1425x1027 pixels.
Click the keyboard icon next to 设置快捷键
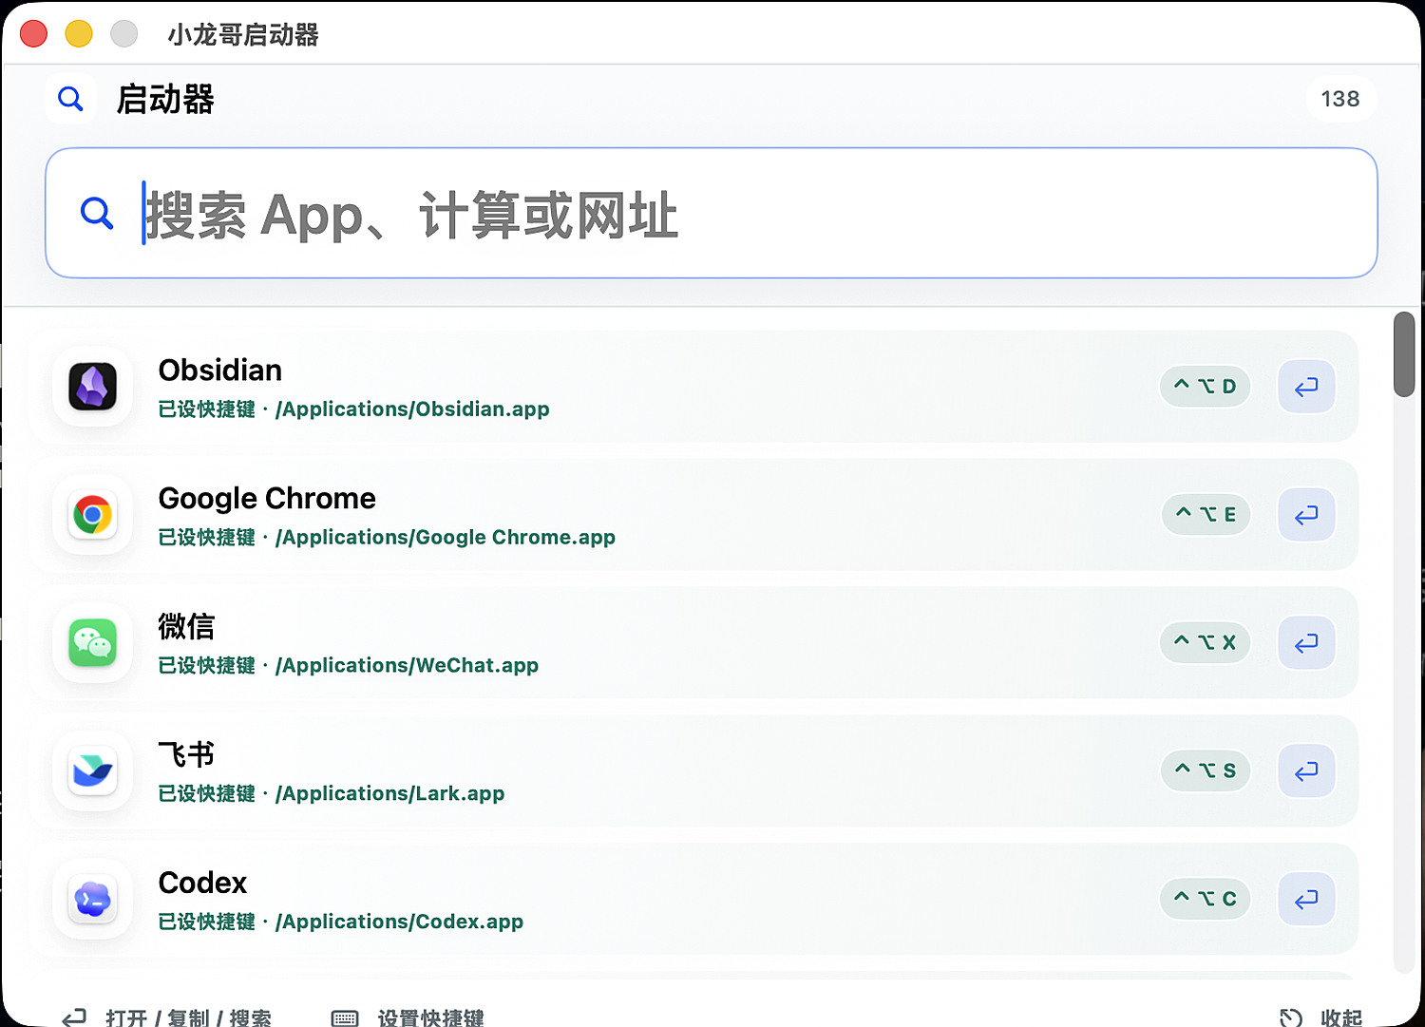[x=345, y=1018]
